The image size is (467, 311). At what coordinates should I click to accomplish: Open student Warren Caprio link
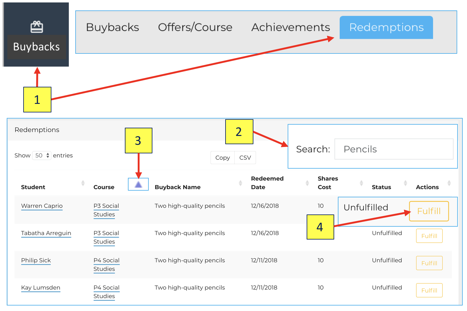(x=42, y=206)
